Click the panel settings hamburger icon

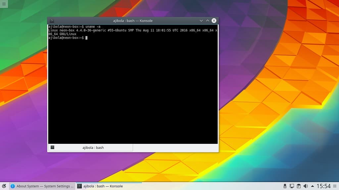(335, 186)
